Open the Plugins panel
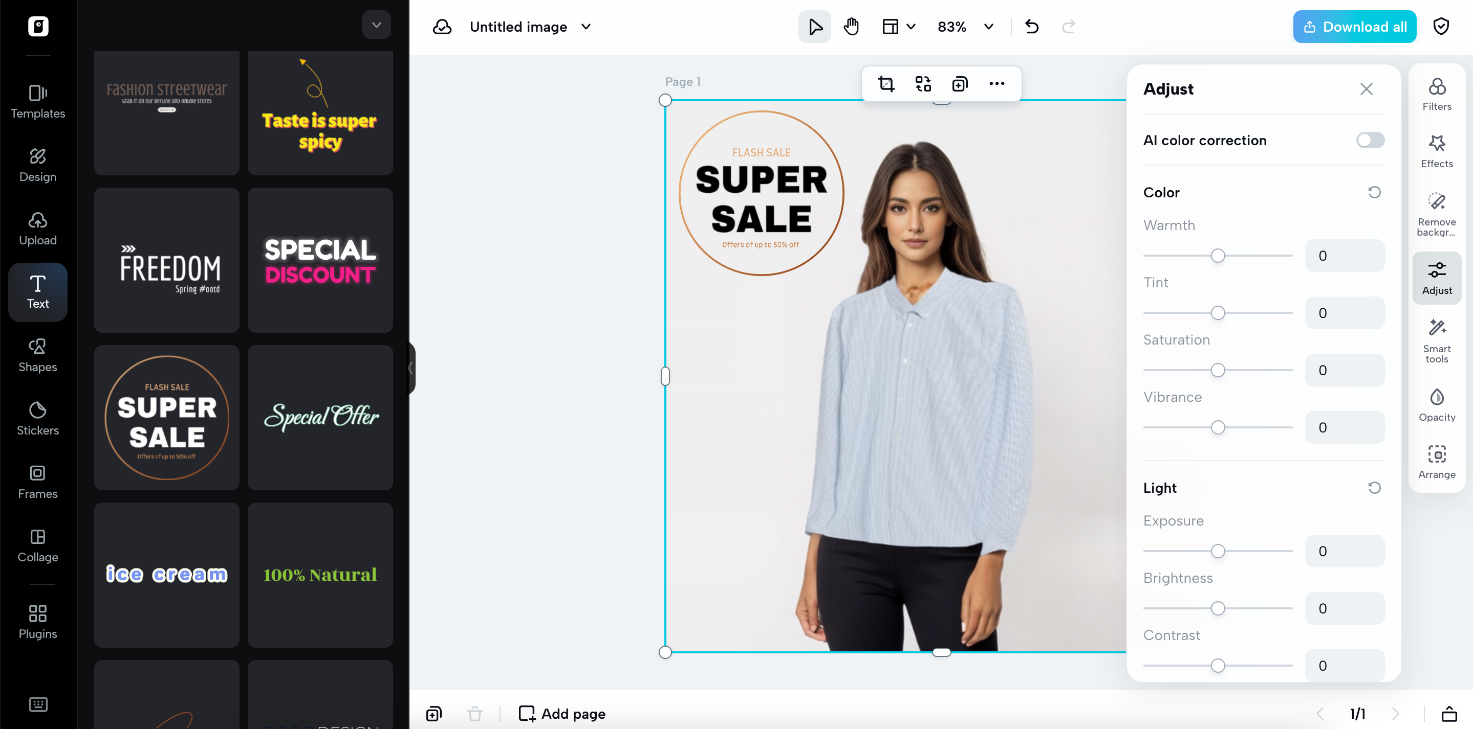This screenshot has width=1473, height=729. click(x=38, y=622)
